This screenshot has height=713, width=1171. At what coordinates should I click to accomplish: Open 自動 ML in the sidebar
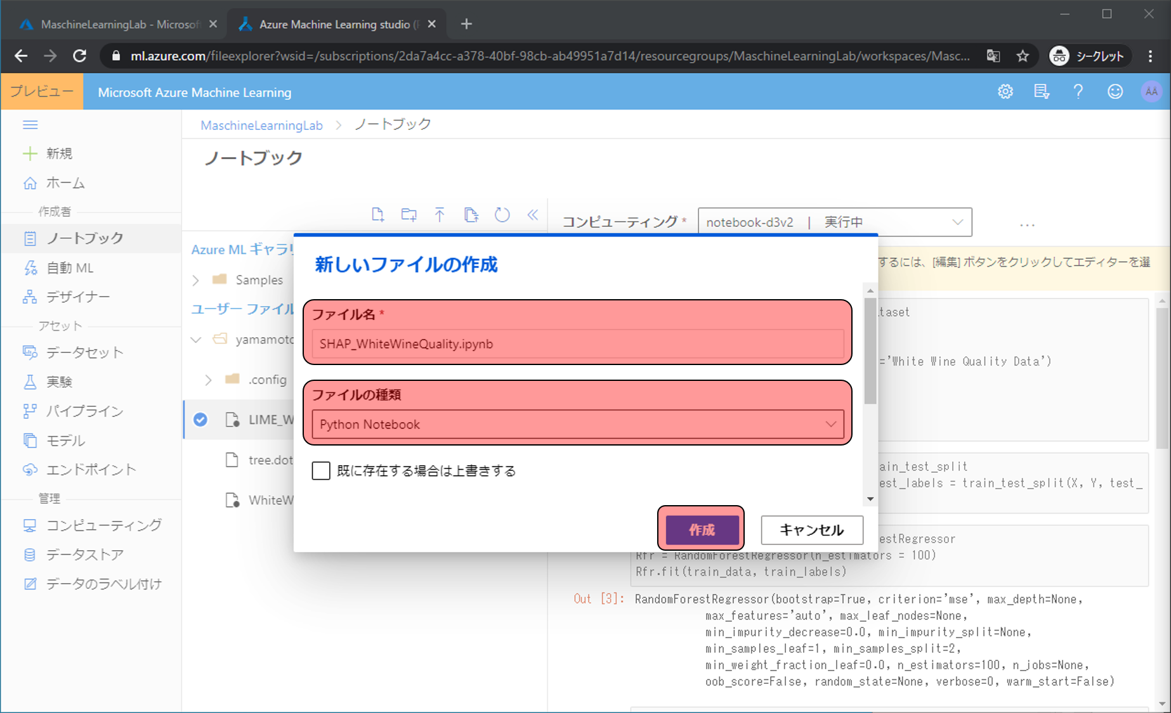[x=70, y=268]
